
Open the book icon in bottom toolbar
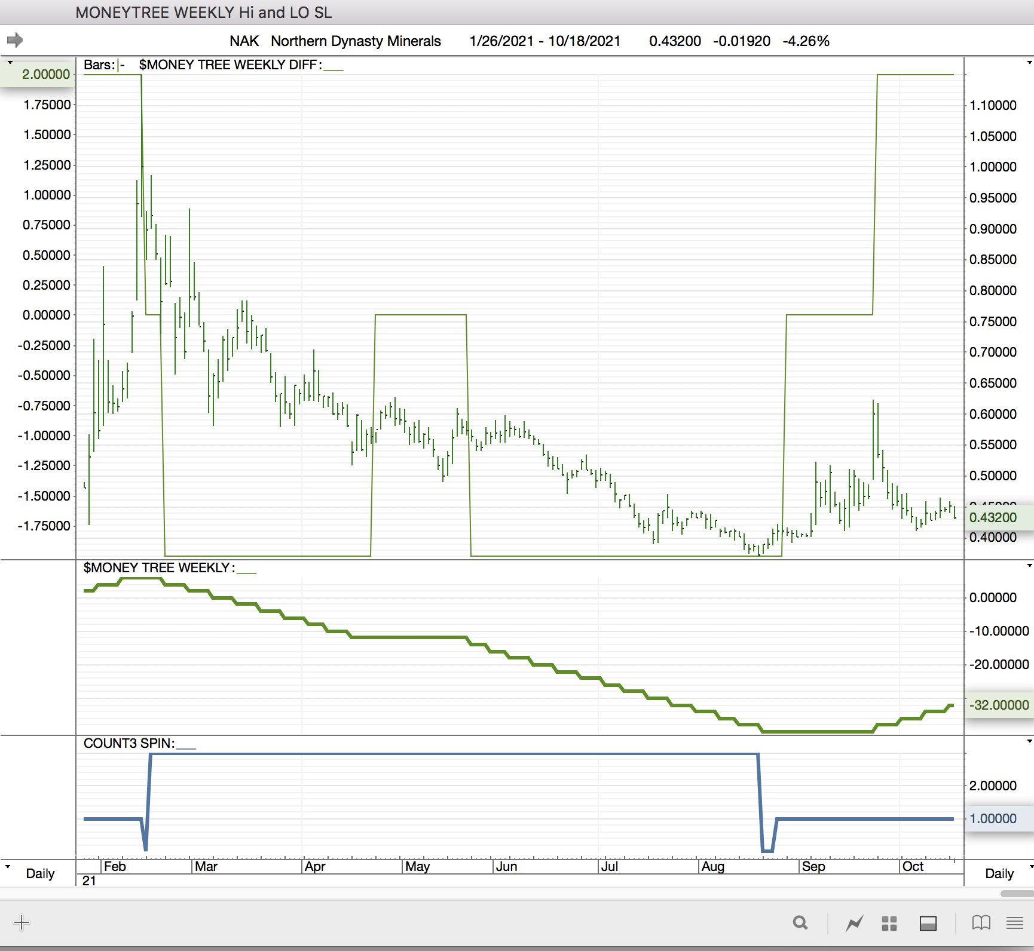coord(981,923)
